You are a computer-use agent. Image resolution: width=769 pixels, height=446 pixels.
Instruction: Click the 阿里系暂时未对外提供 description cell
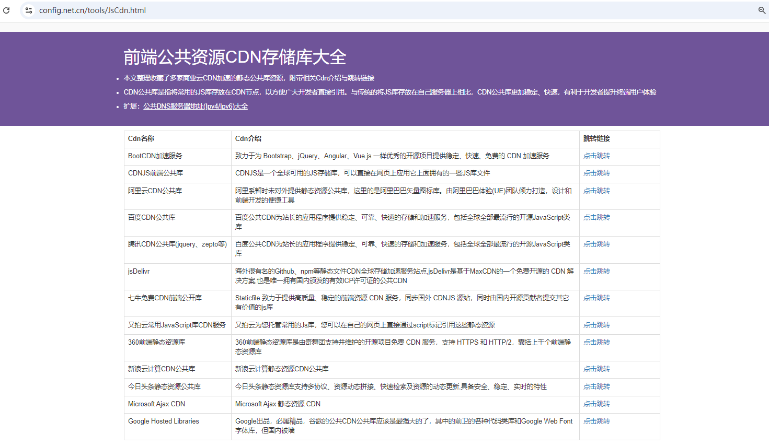(405, 196)
